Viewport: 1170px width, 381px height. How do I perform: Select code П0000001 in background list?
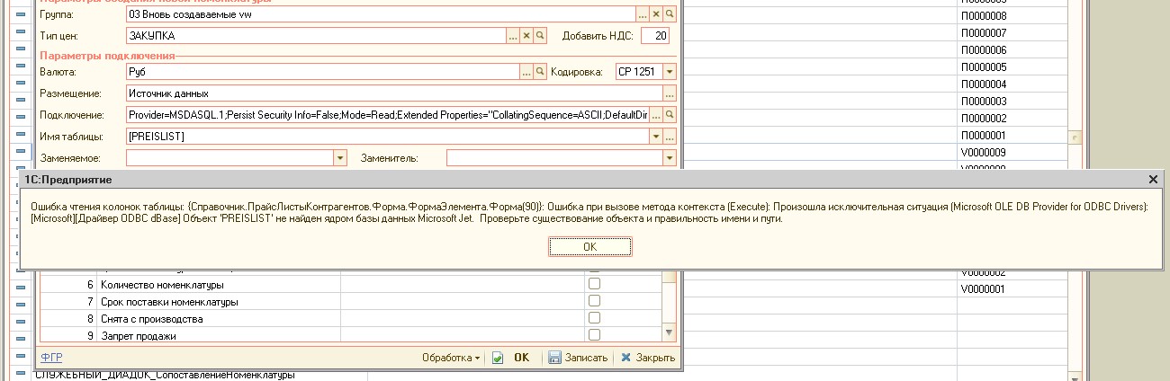click(x=984, y=136)
